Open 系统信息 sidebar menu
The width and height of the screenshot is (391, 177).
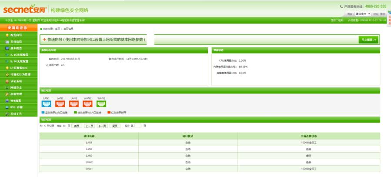19,42
